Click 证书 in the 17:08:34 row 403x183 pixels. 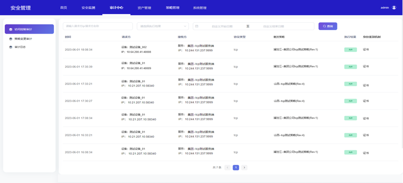(x=366, y=119)
